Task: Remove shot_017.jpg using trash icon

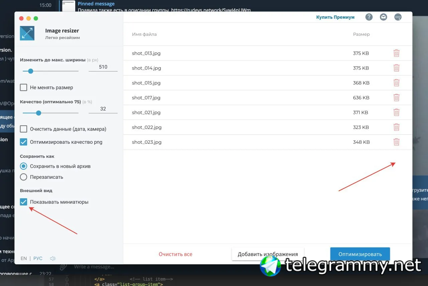Action: point(396,98)
